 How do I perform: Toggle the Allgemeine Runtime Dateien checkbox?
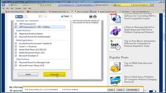coord(16,34)
